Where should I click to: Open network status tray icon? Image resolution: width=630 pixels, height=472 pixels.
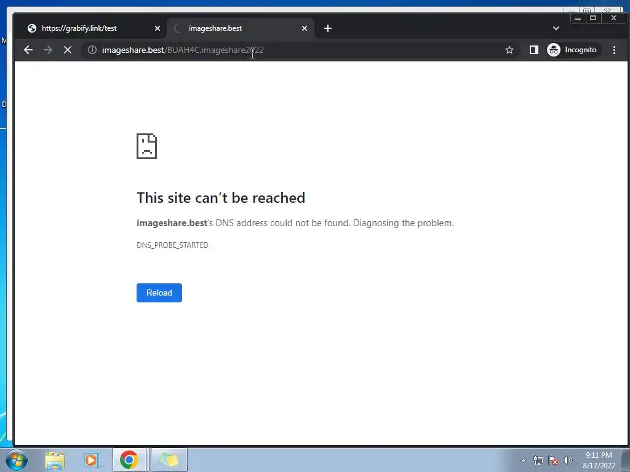point(538,460)
